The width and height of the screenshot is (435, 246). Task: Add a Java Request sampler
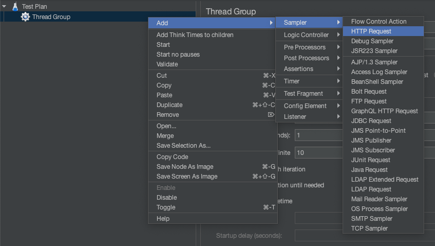(x=384, y=169)
